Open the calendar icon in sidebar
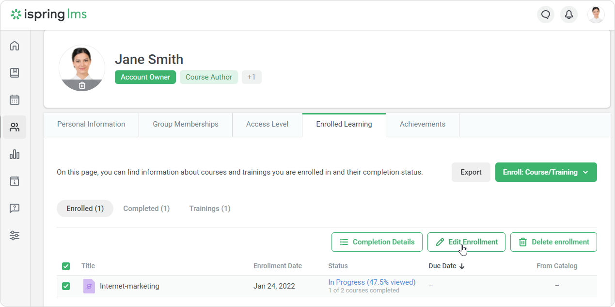Viewport: 615px width, 307px height. (x=15, y=100)
